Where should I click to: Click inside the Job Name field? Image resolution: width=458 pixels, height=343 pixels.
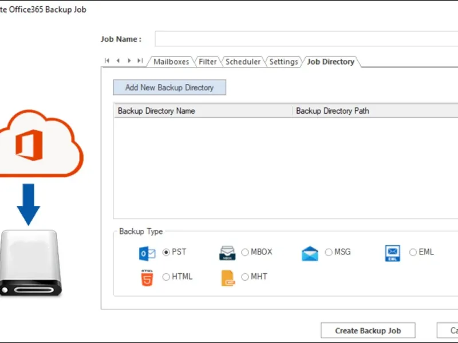click(306, 39)
